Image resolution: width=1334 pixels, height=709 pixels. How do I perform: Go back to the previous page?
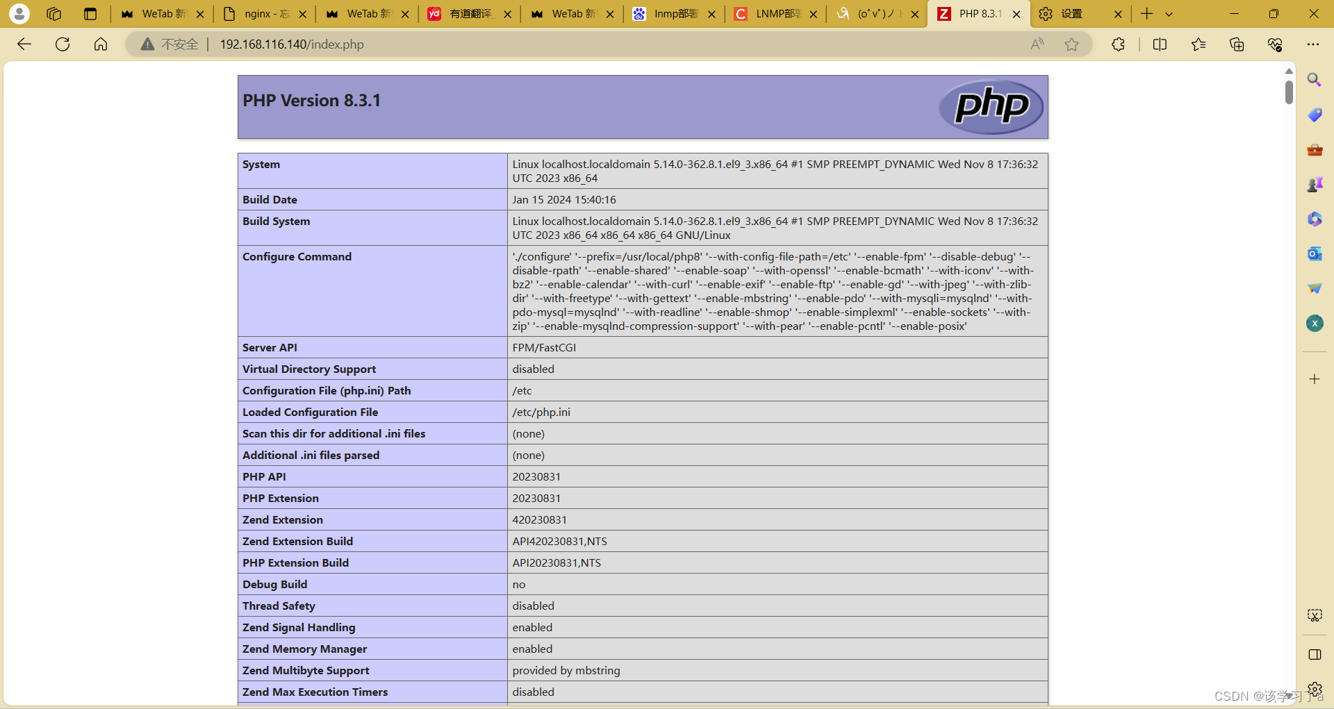pos(24,44)
